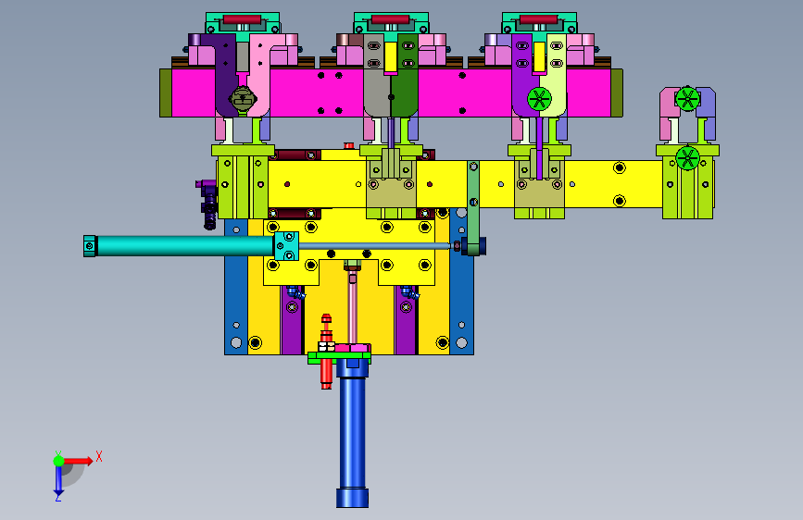Select the green star knob inside the purple jaw
This screenshot has height=520, width=803.
tap(539, 99)
